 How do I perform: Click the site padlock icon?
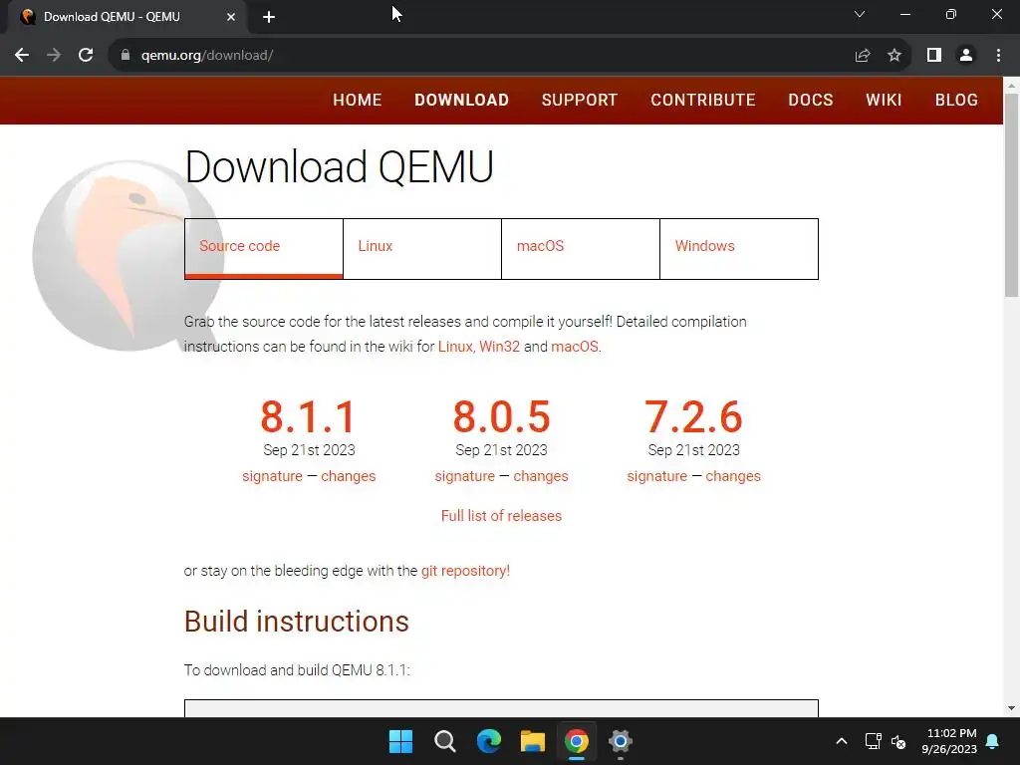pyautogui.click(x=126, y=56)
